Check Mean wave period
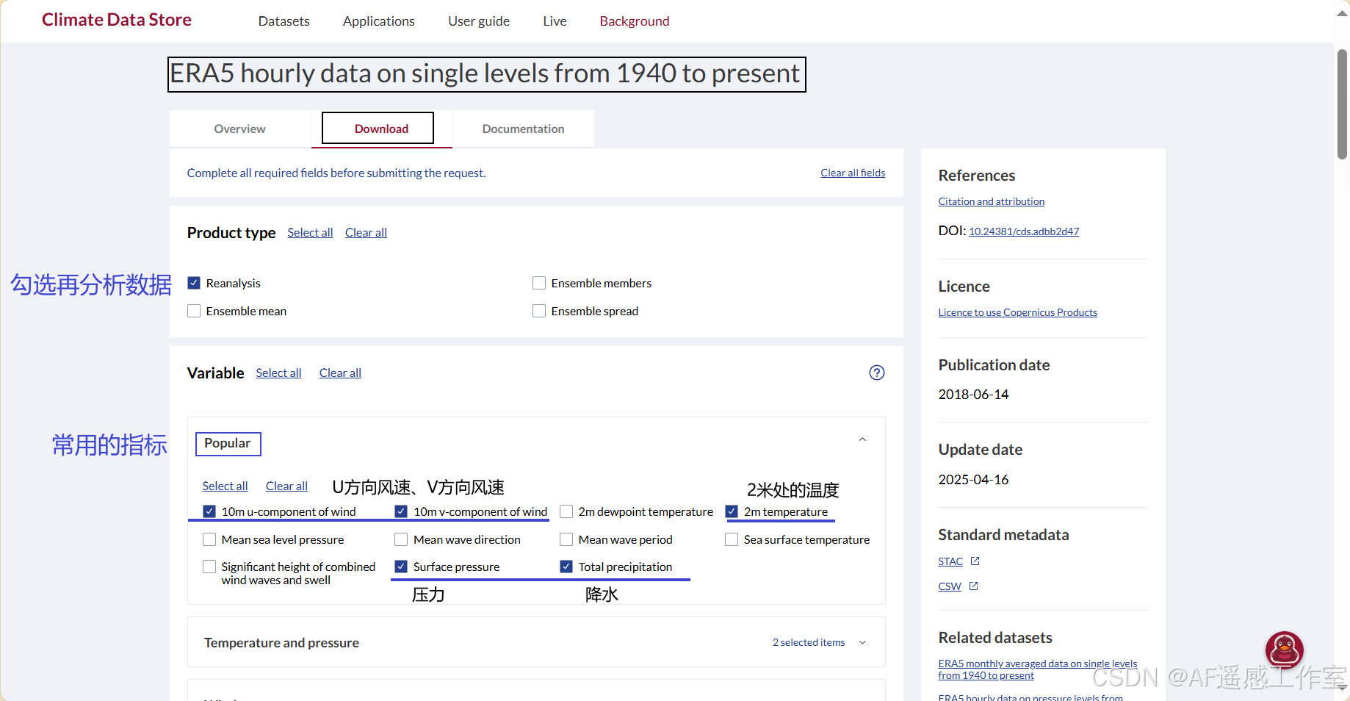The image size is (1350, 701). pos(566,539)
